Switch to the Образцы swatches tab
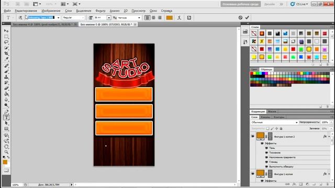The height and width of the screenshot is (188, 335). 266,69
